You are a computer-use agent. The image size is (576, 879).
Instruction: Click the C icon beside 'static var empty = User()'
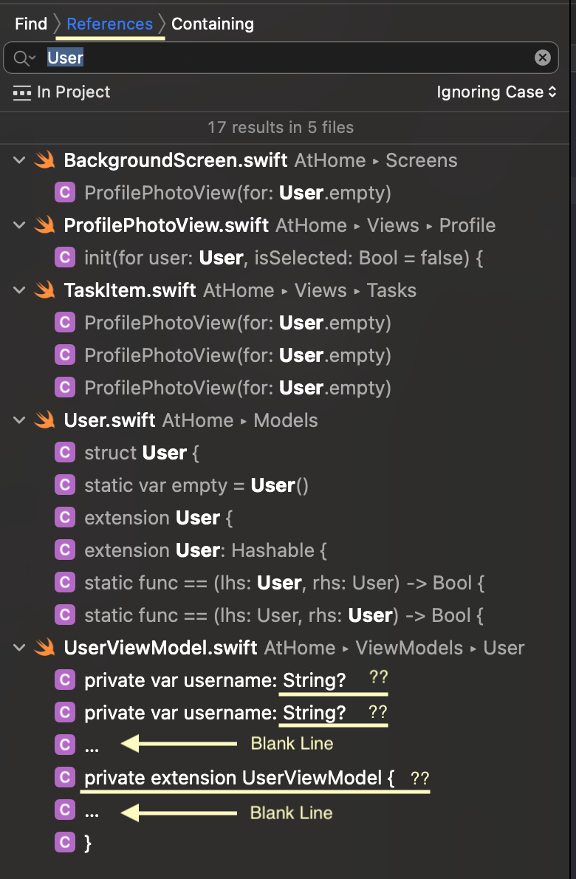point(65,485)
